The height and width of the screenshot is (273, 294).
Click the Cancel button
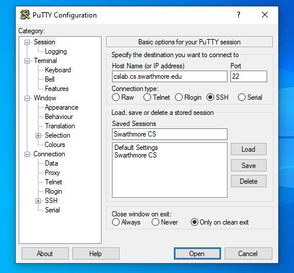click(x=248, y=254)
